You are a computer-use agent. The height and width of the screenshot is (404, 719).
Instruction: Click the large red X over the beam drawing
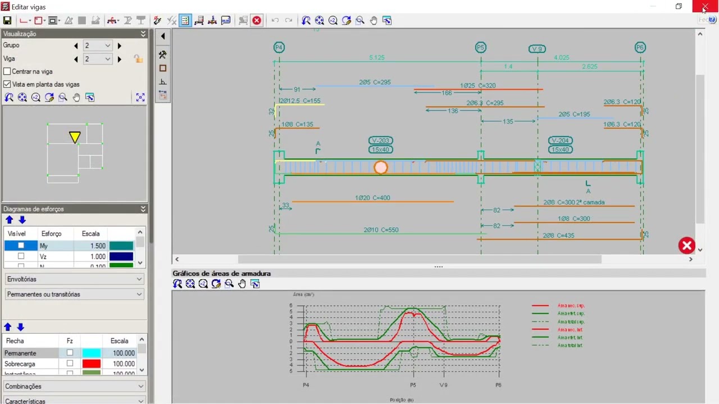(x=686, y=245)
